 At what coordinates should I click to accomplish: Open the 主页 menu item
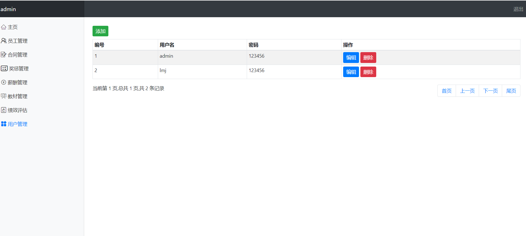tap(13, 27)
